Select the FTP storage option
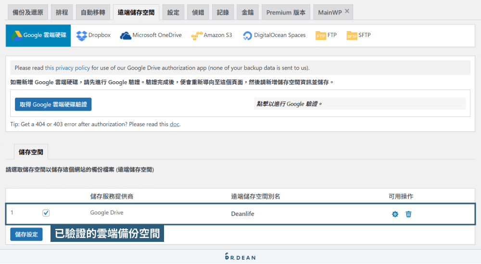Screen dimensions: 481x264 (326, 36)
